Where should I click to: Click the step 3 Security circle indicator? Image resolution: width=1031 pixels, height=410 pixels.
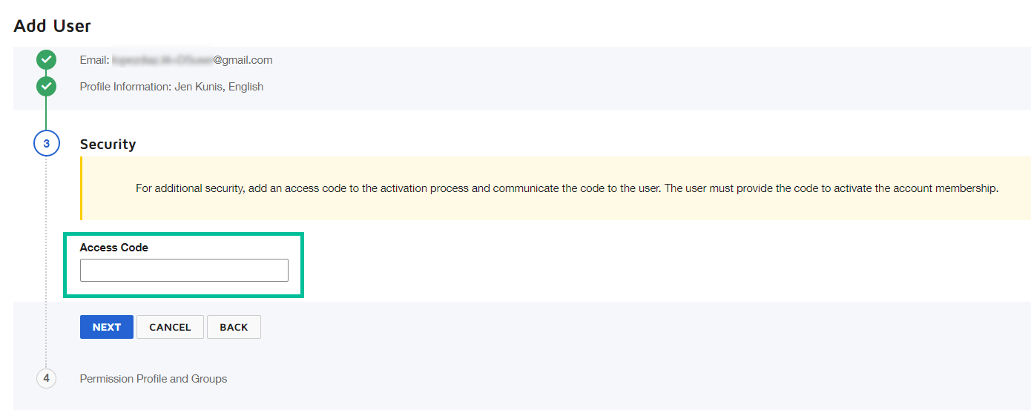(x=46, y=144)
